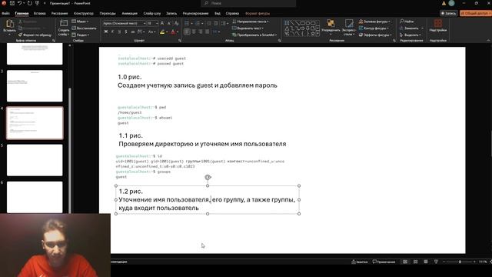Click the Format Painter (Формат по образцу) button
The height and width of the screenshot is (277, 492).
(x=35, y=35)
